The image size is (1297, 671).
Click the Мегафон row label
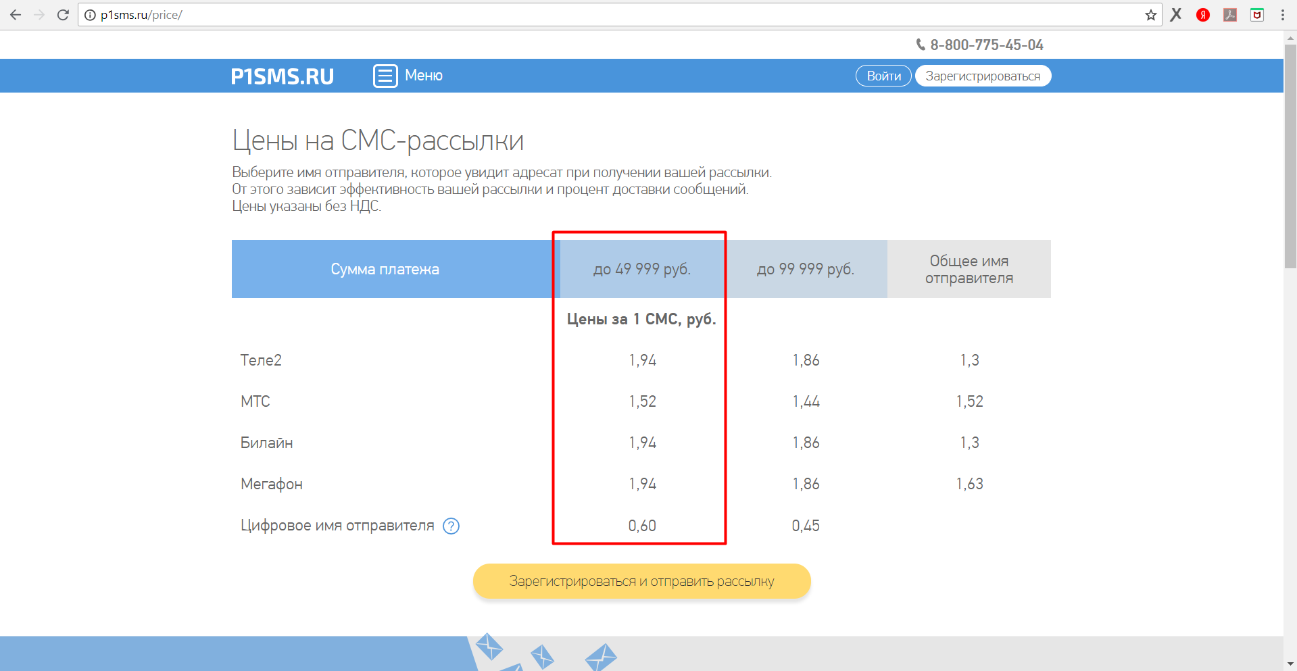tap(272, 484)
